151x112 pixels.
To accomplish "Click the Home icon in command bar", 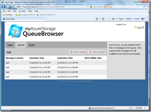I will (x=97, y=19).
